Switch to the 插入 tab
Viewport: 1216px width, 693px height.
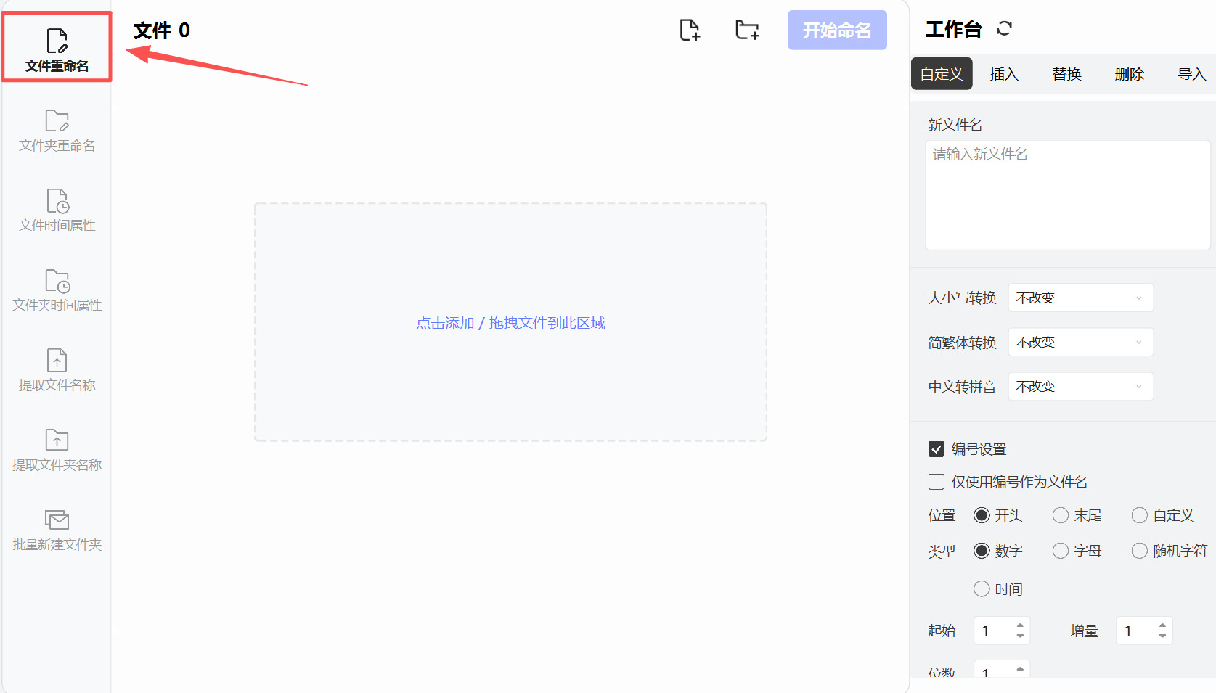tap(1004, 74)
